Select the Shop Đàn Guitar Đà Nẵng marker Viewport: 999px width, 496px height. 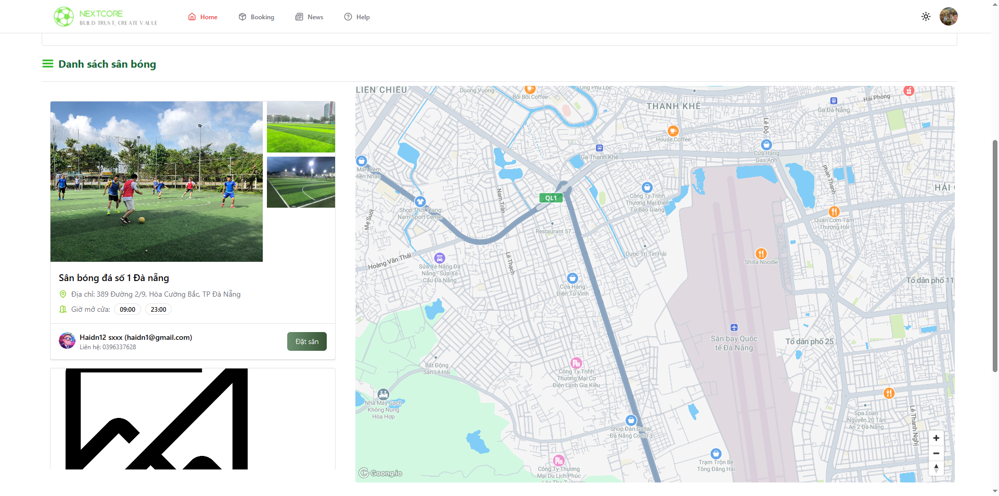[x=631, y=420]
